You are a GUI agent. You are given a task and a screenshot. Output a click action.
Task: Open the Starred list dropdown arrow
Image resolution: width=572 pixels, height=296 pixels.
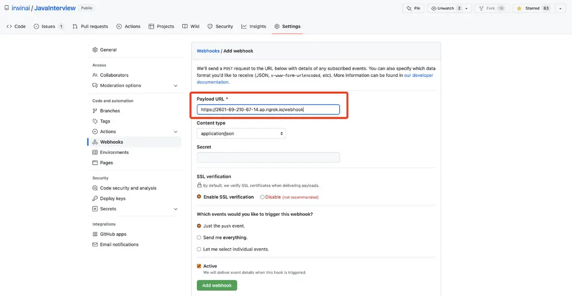pyautogui.click(x=561, y=8)
